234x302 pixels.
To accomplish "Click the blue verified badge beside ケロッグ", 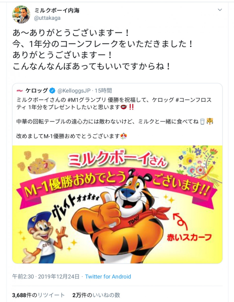I will [x=52, y=90].
